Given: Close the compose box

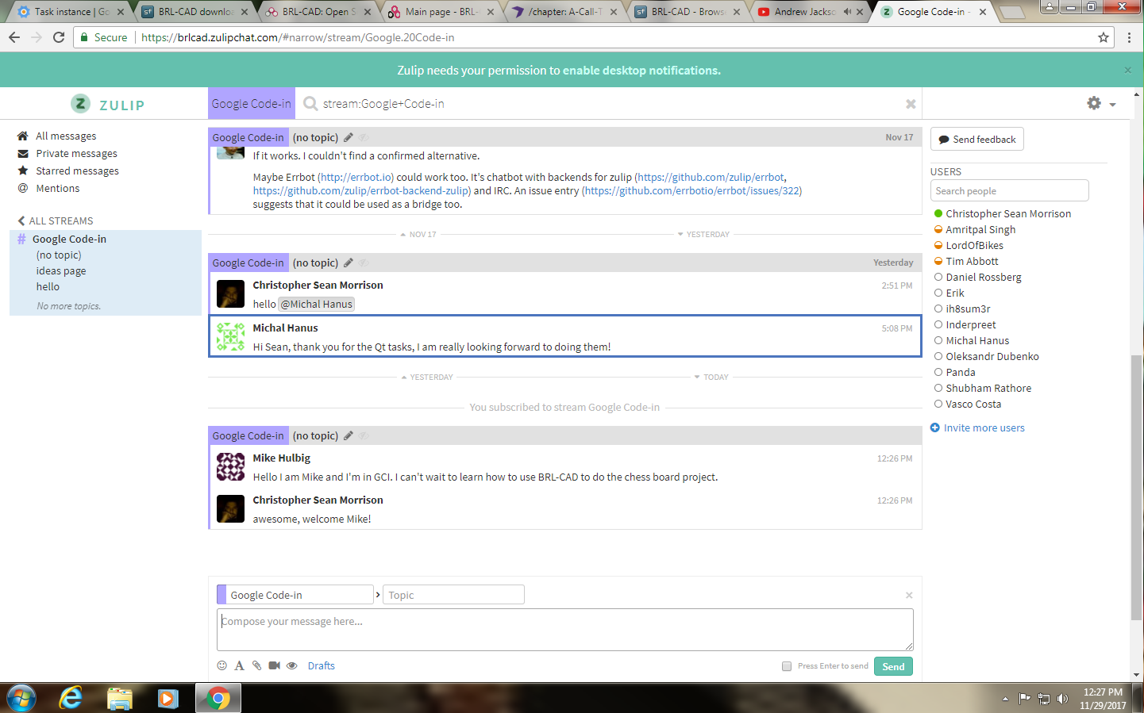Looking at the screenshot, I should [909, 595].
